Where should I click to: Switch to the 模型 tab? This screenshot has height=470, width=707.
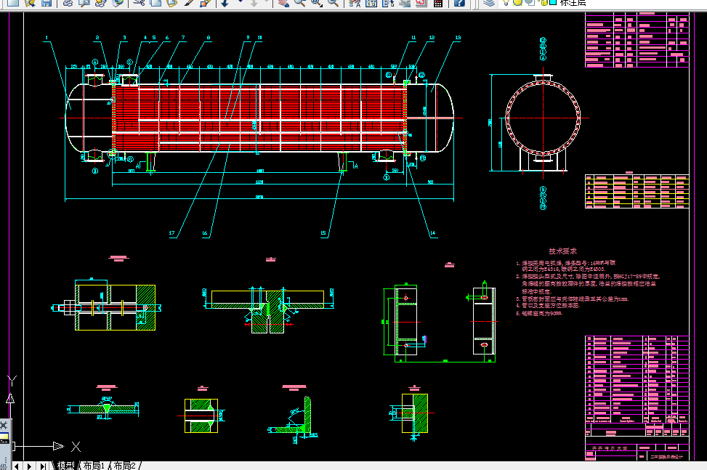point(66,466)
